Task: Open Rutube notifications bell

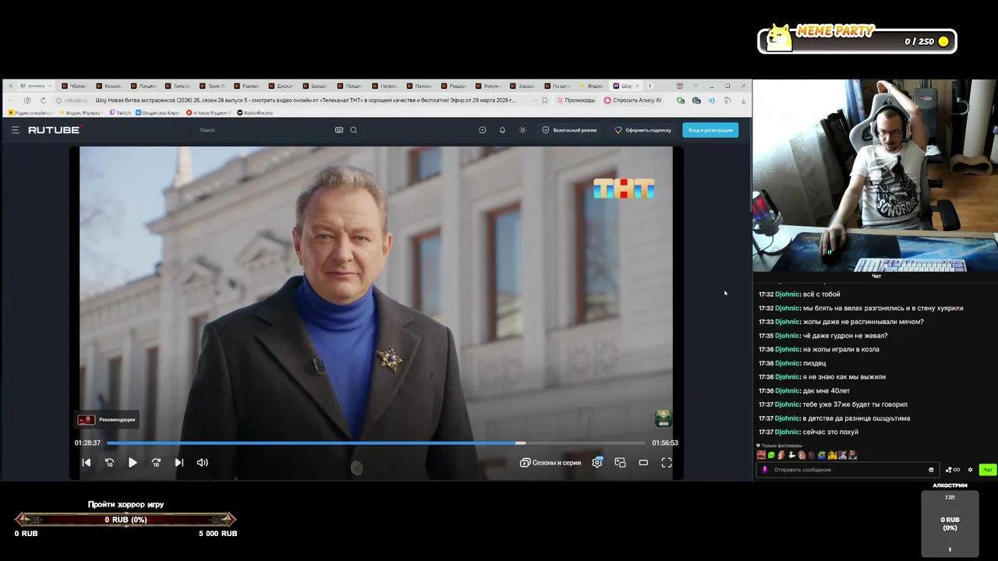Action: 502,130
